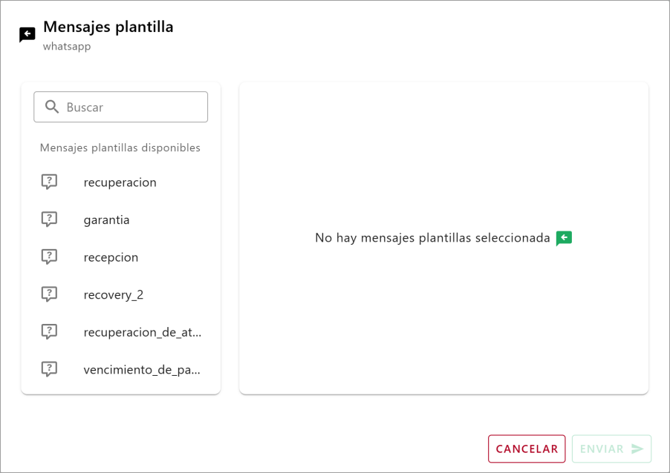Click the bubble icon beside recepcion
Image resolution: width=670 pixels, height=473 pixels.
(x=49, y=257)
